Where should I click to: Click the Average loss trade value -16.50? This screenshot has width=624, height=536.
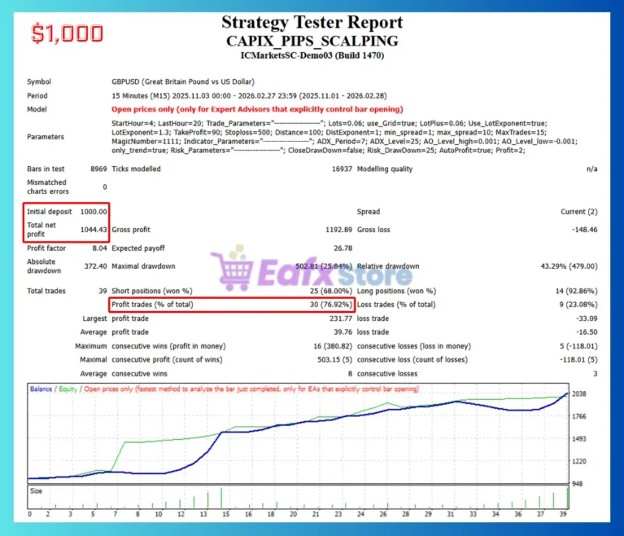pos(587,332)
